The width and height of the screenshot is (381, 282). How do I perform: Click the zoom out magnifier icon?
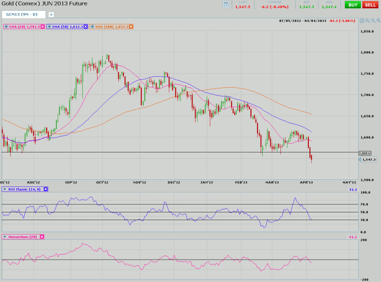[373, 21]
